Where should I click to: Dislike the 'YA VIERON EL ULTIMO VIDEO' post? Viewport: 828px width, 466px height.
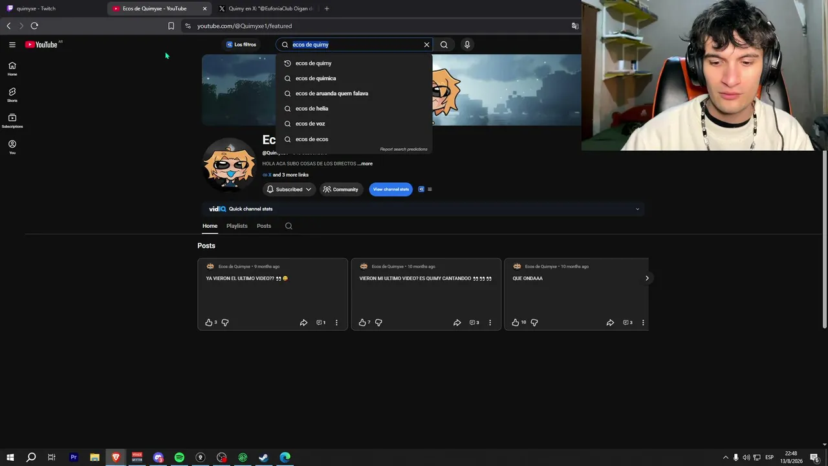tap(225, 322)
